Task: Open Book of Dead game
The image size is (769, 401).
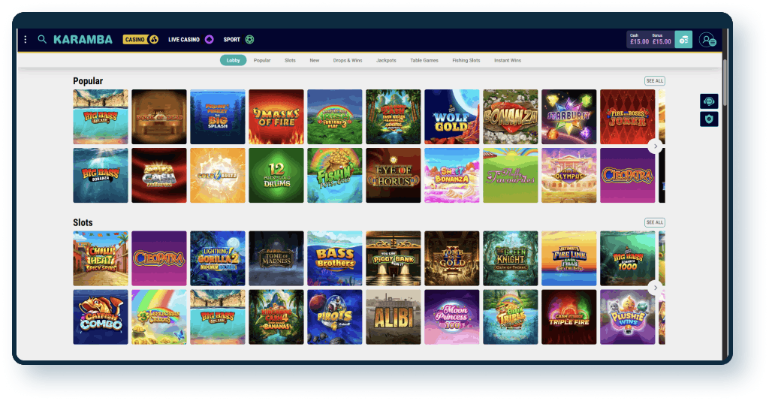Action: [159, 116]
